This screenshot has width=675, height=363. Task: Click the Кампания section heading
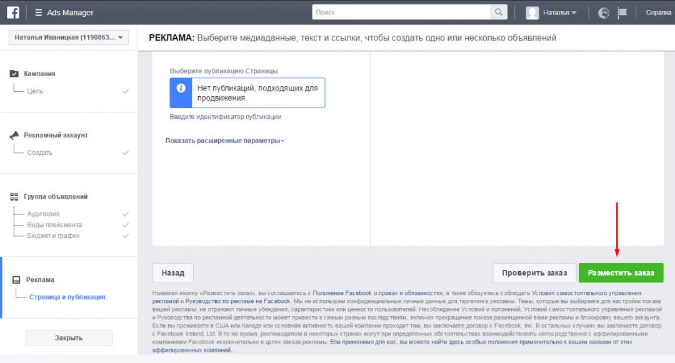coord(39,74)
